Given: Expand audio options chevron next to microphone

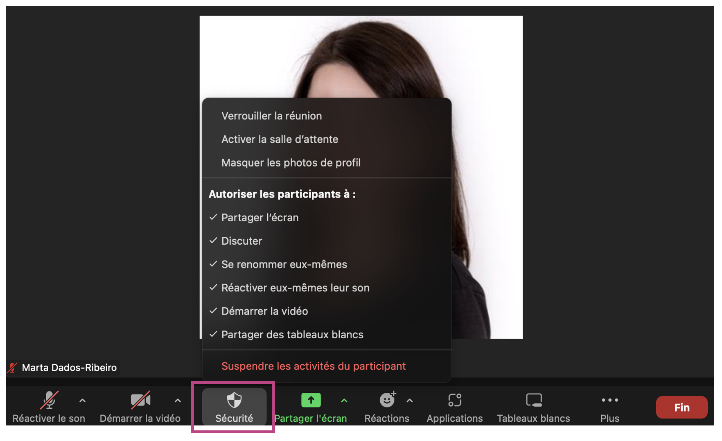Looking at the screenshot, I should [82, 400].
